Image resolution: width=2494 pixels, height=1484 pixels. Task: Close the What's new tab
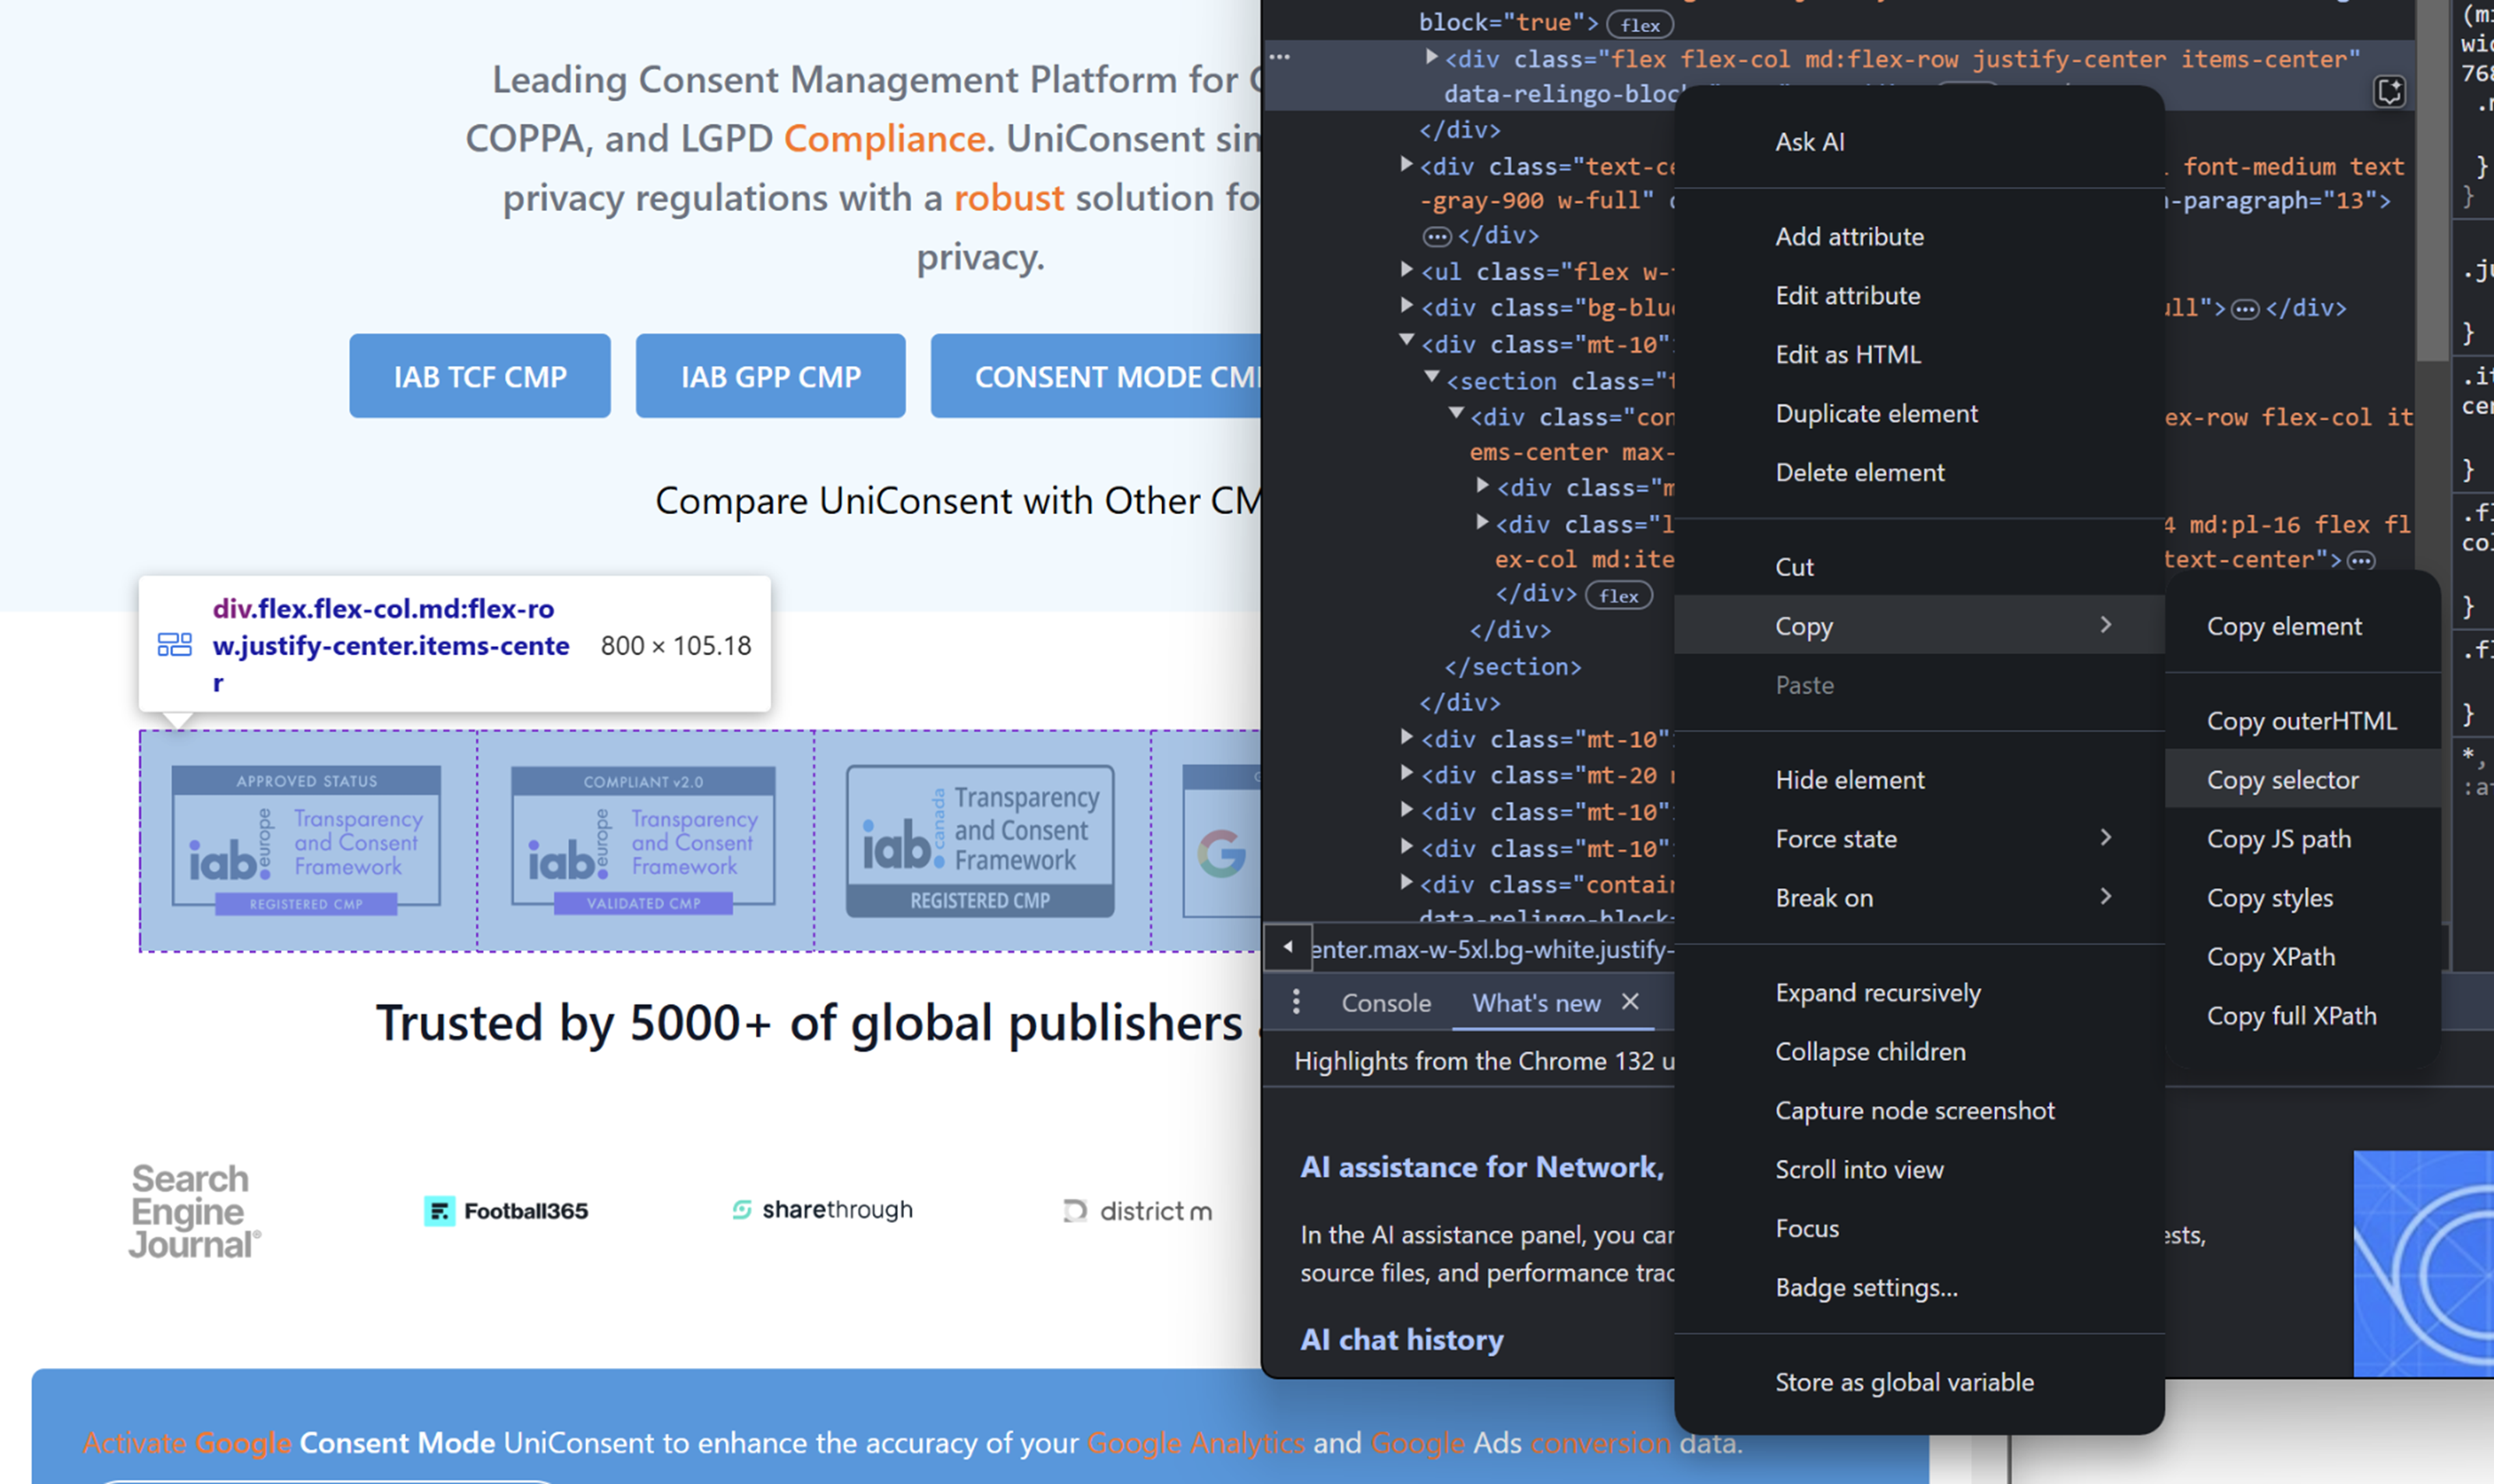(1630, 1001)
